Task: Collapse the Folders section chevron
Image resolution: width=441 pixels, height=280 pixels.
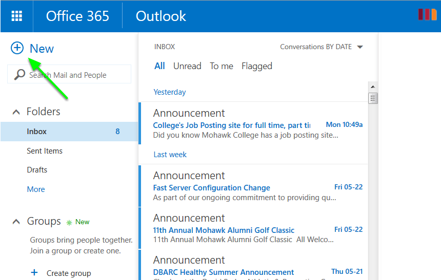Action: pos(16,112)
